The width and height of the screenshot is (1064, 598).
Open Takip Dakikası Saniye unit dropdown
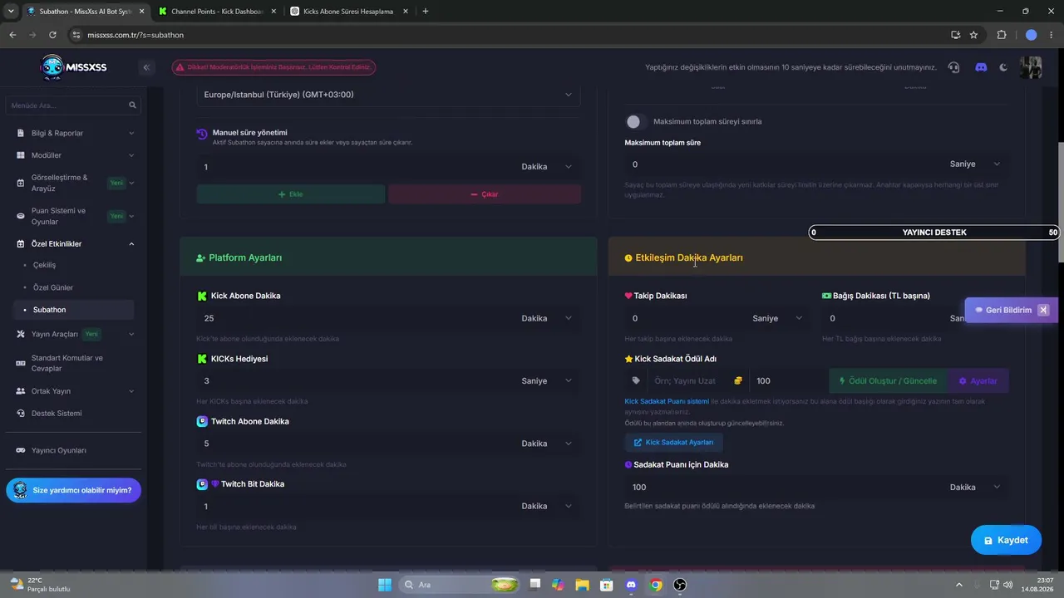778,318
